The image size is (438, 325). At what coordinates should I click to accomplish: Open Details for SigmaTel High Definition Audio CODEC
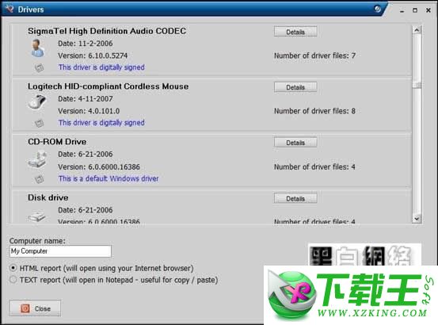295,32
